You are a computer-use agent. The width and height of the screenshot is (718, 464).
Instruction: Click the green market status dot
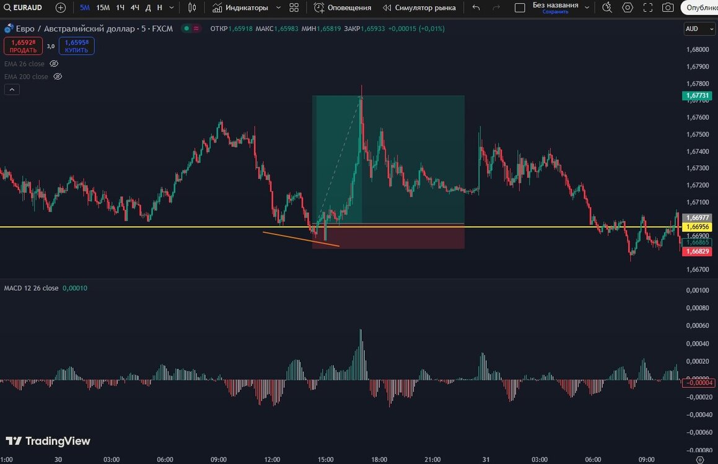point(186,28)
